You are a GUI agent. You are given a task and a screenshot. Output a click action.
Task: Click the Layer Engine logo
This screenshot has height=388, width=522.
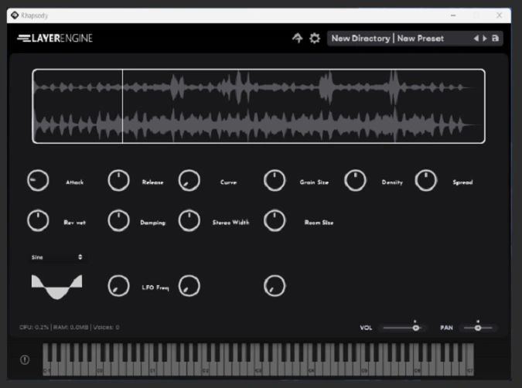55,39
